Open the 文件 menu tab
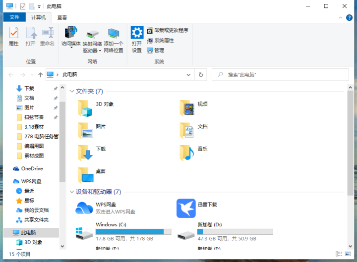This screenshot has height=262, width=357. pyautogui.click(x=14, y=17)
